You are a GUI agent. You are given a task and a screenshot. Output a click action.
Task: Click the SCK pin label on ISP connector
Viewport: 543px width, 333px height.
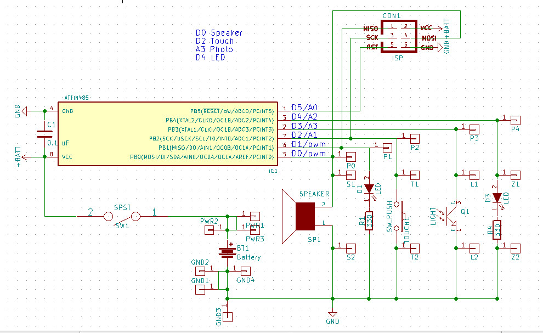[x=372, y=38]
